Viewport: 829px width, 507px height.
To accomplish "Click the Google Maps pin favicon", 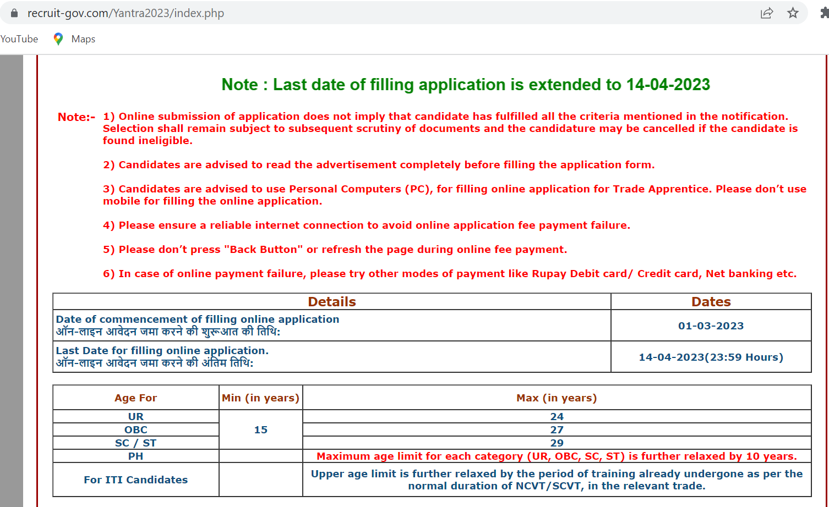I will (x=57, y=38).
